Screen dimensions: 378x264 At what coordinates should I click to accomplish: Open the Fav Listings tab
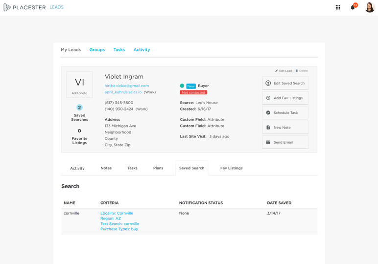click(231, 168)
